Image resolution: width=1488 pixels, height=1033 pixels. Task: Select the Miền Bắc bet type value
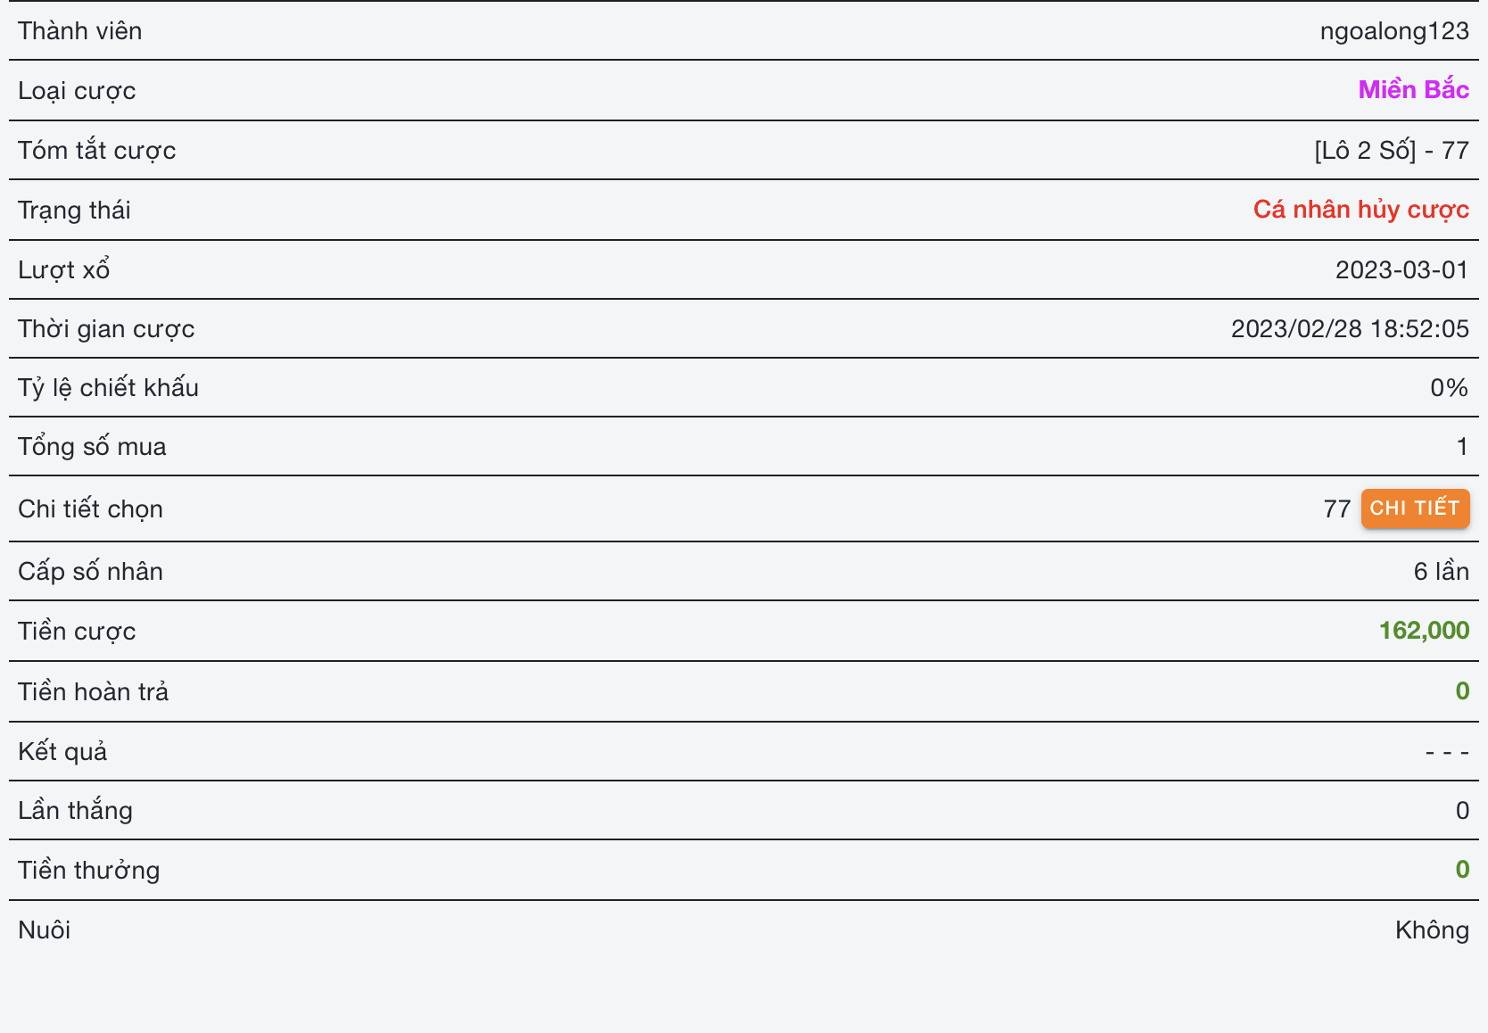coord(1413,90)
